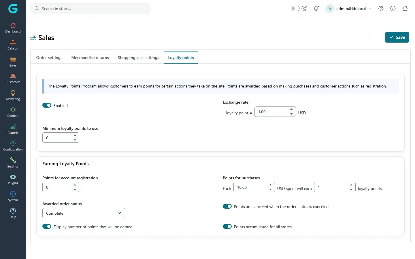Switch to the Order settings tab
415x259 pixels.
point(49,58)
